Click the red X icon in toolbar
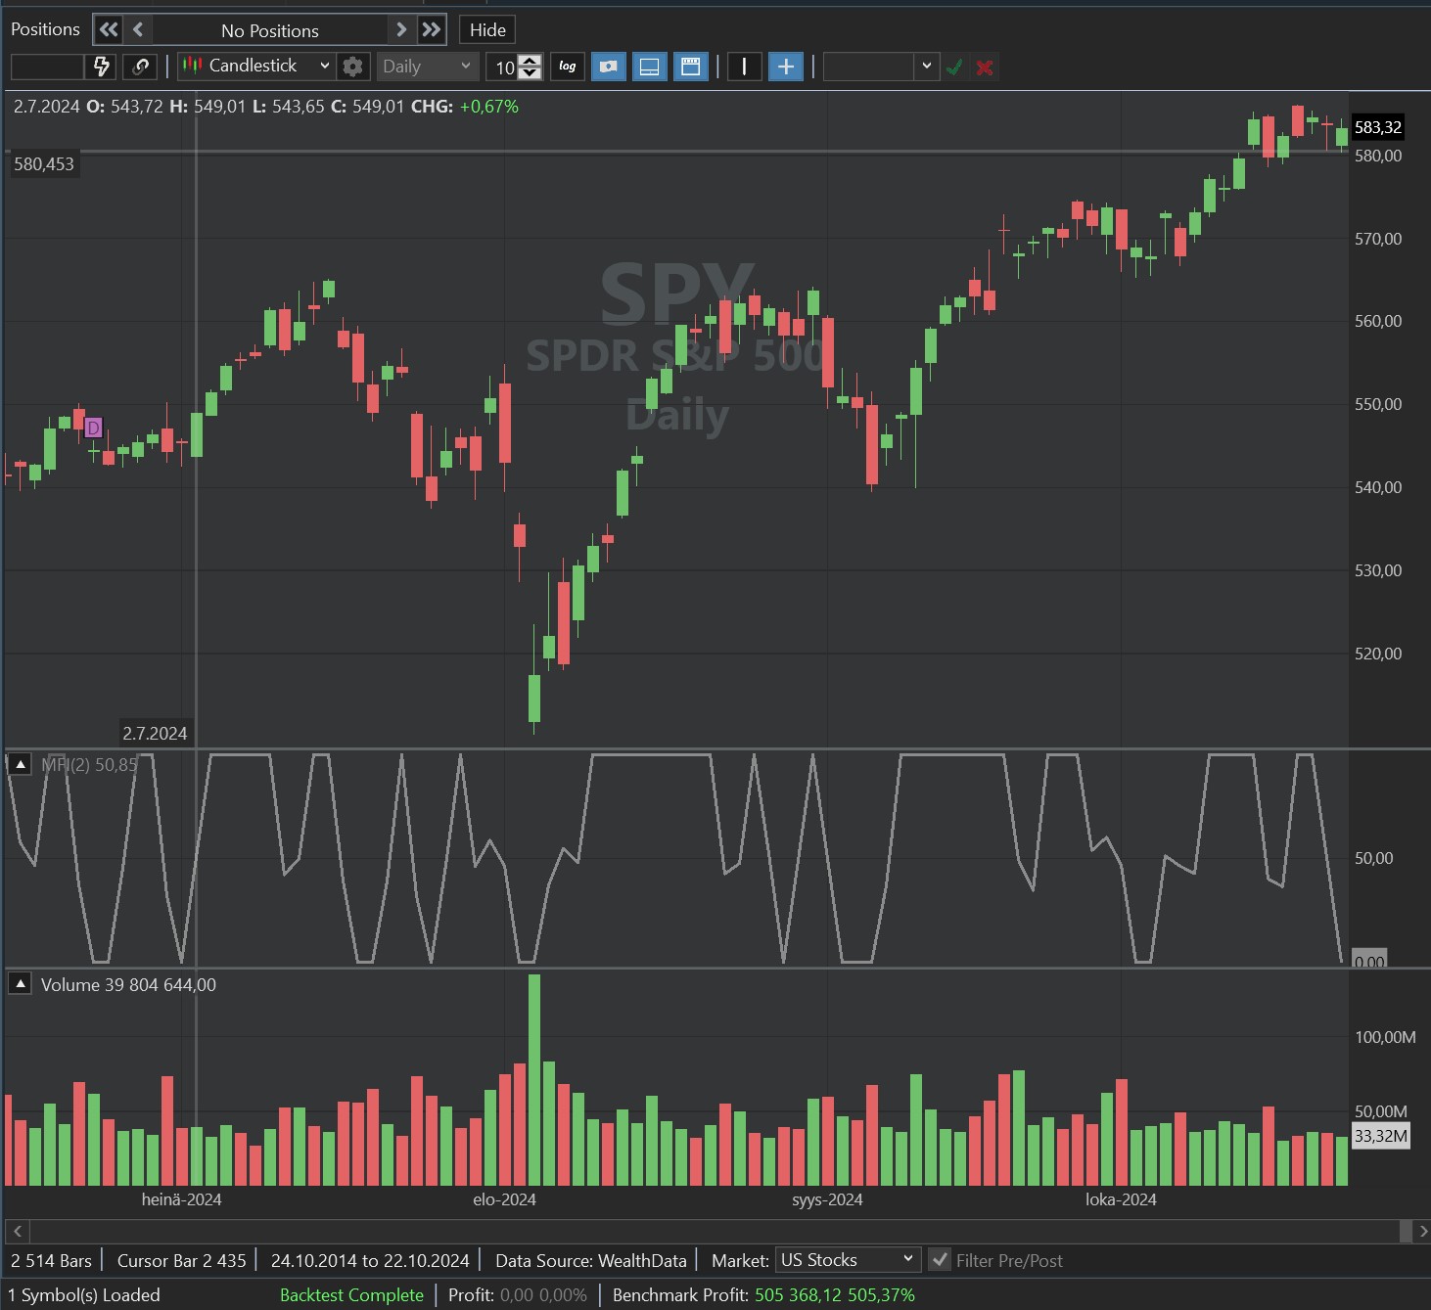1431x1310 pixels. [985, 67]
